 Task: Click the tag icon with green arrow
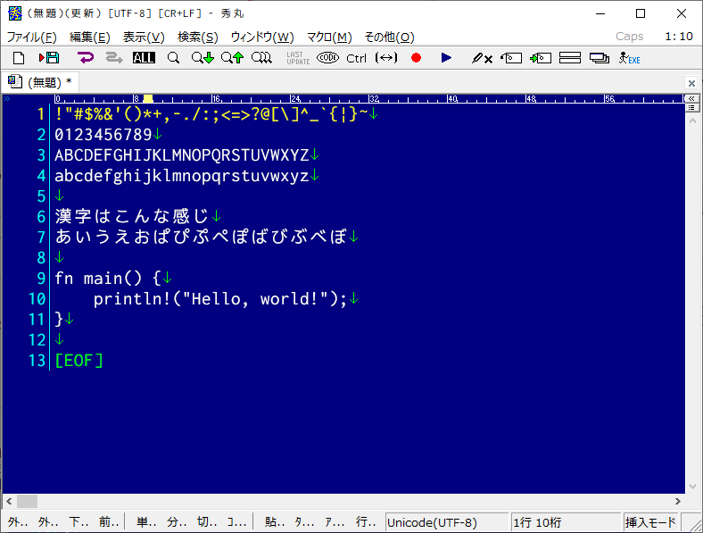pyautogui.click(x=541, y=58)
